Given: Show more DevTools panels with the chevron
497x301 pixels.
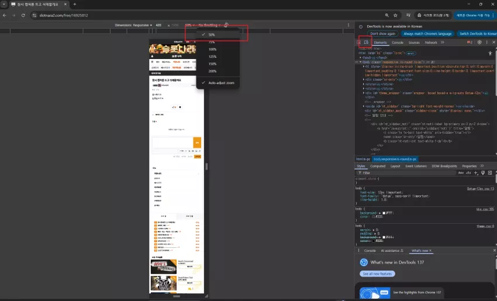Looking at the screenshot, I should (x=443, y=42).
